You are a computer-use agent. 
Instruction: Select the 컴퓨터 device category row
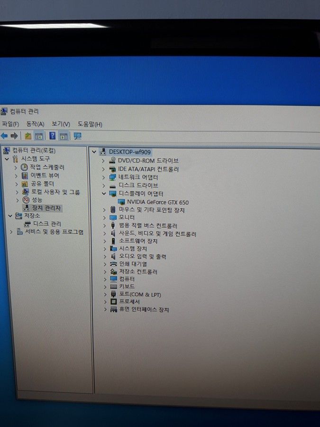click(x=127, y=279)
